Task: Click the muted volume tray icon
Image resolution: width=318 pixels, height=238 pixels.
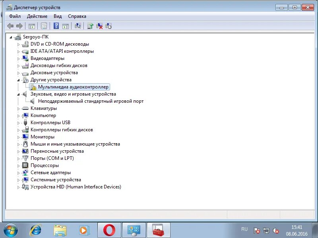Action: pyautogui.click(x=276, y=230)
